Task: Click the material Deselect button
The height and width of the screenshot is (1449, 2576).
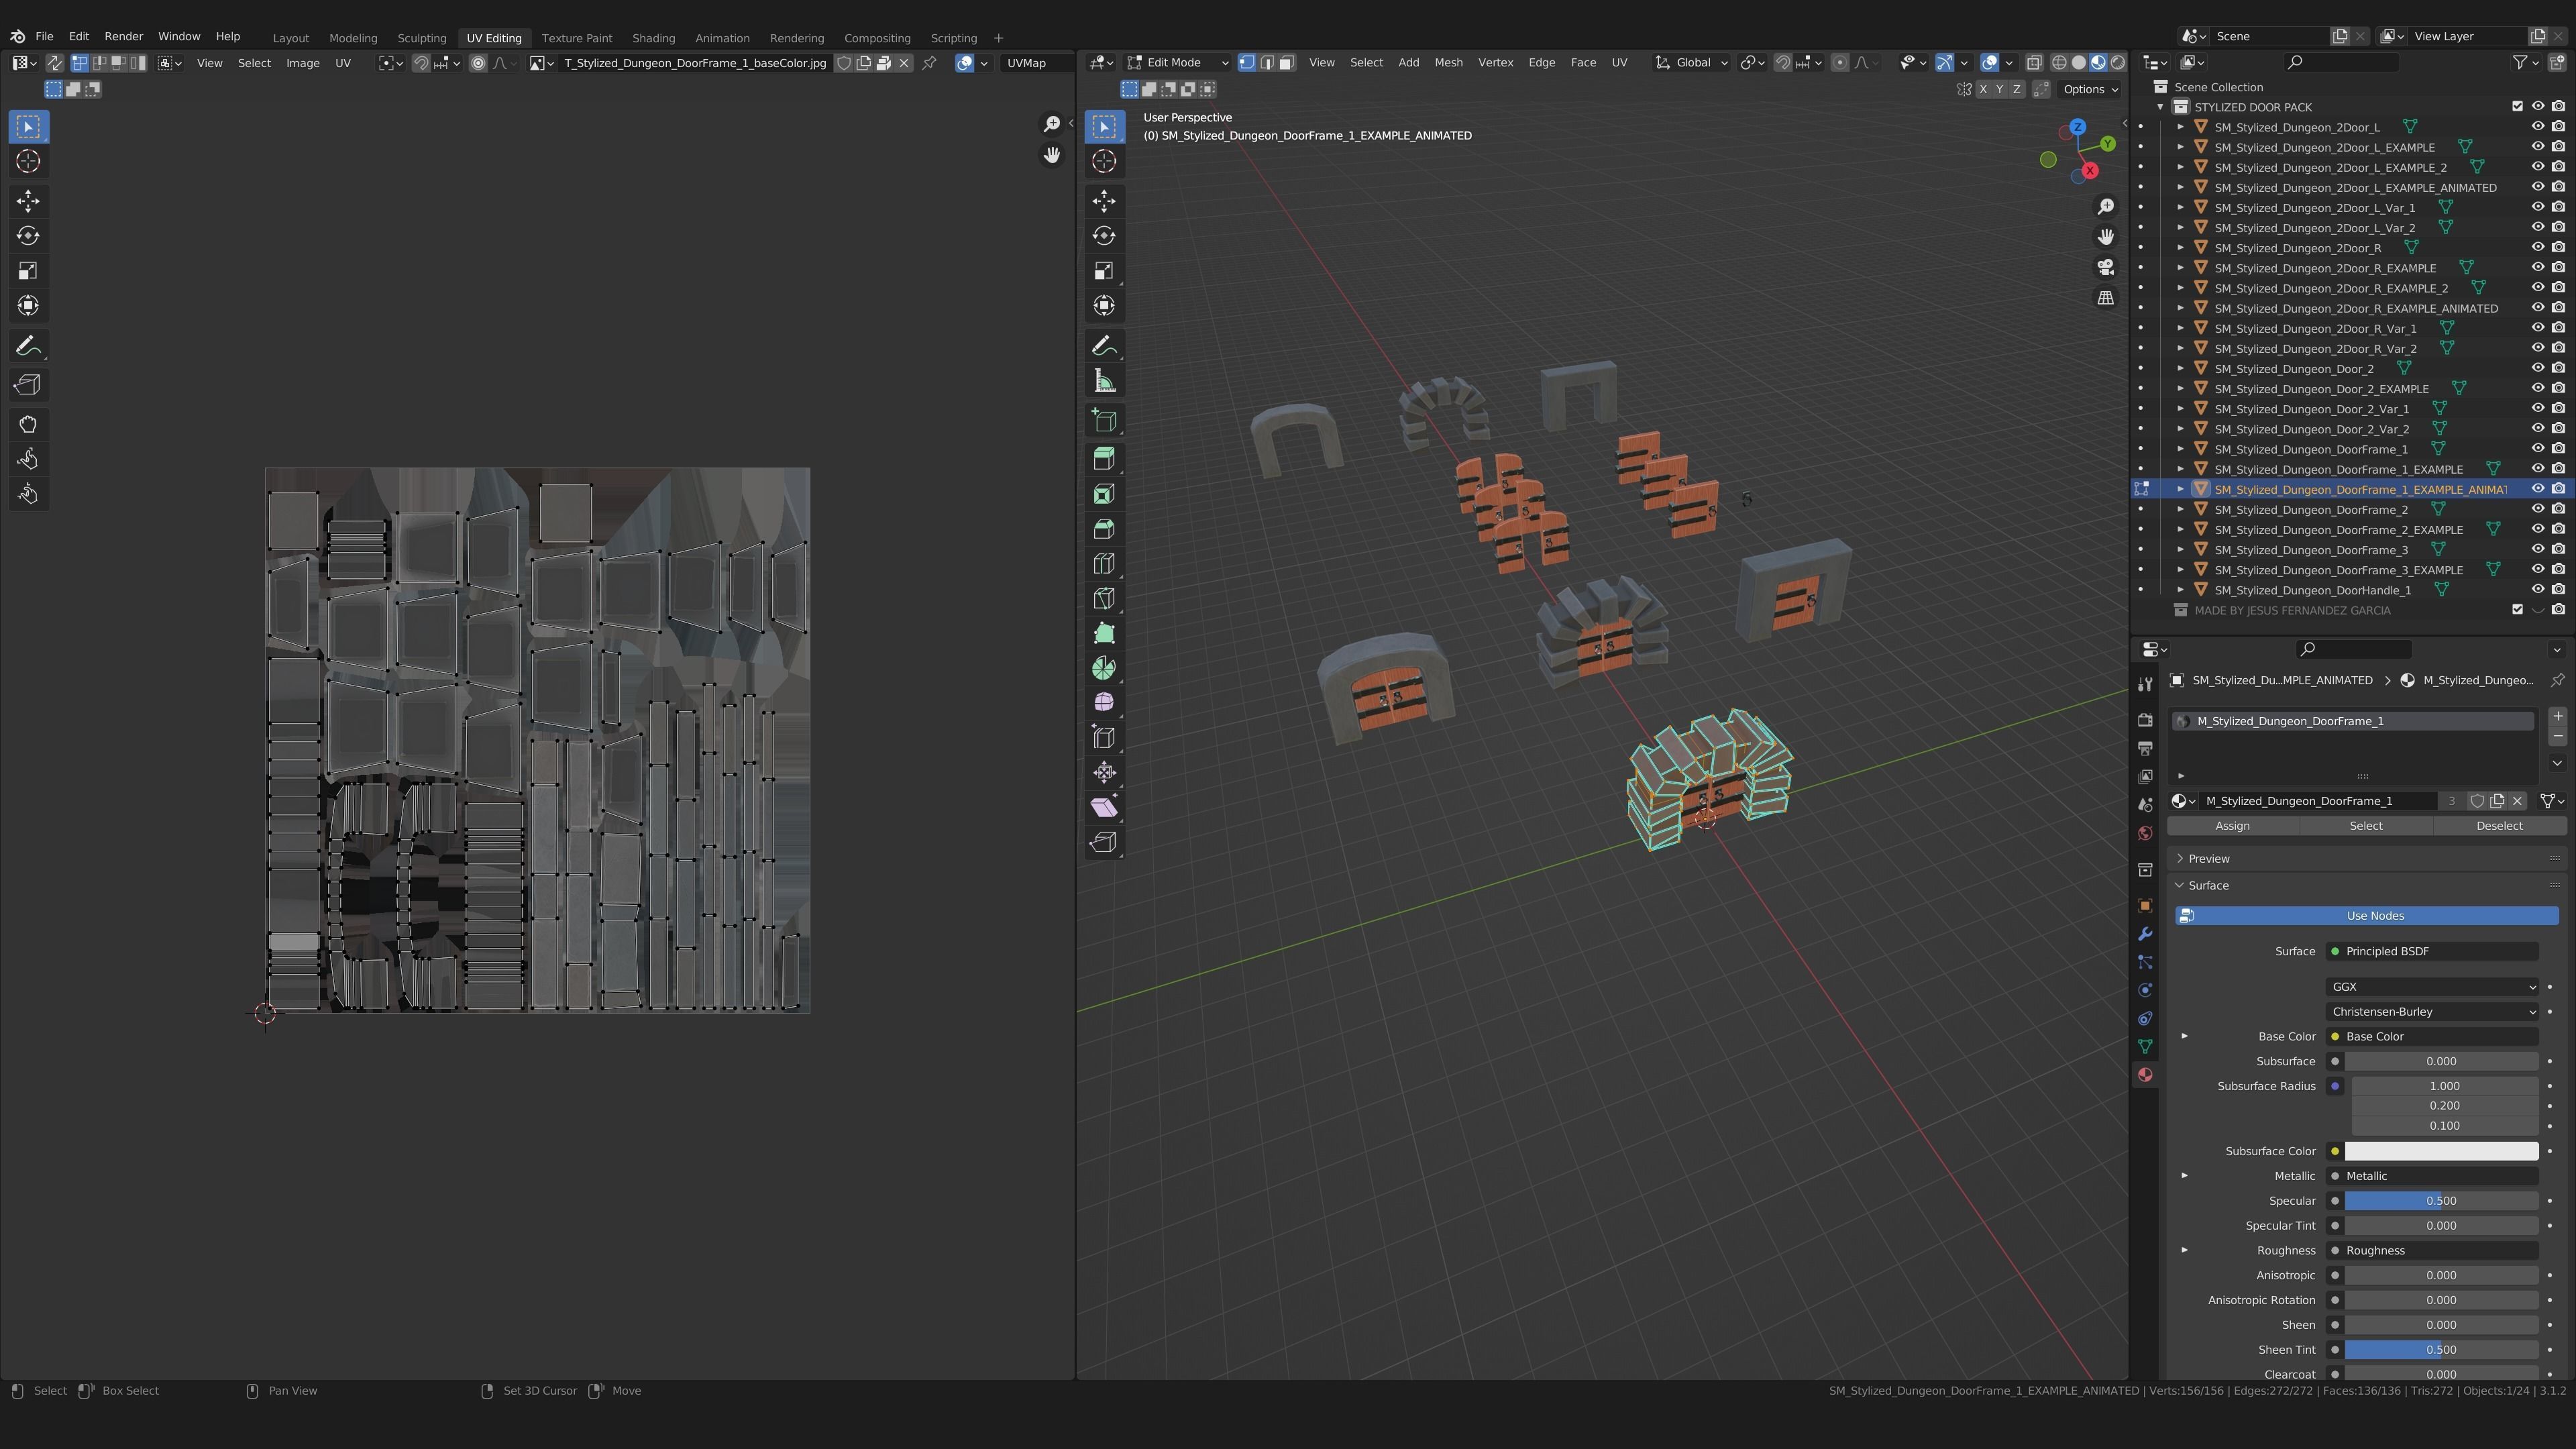Action: tap(2499, 826)
